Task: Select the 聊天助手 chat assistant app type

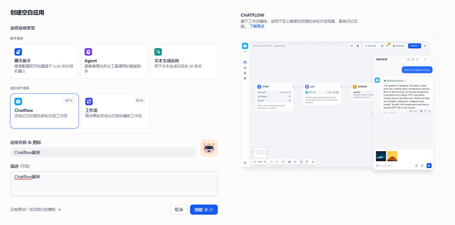Action: tap(44, 61)
